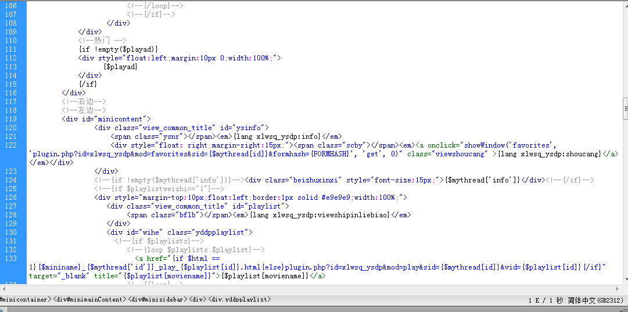Click the horizontal scrollbar left arrow
Screen dimensions: 628x312
coord(3,288)
